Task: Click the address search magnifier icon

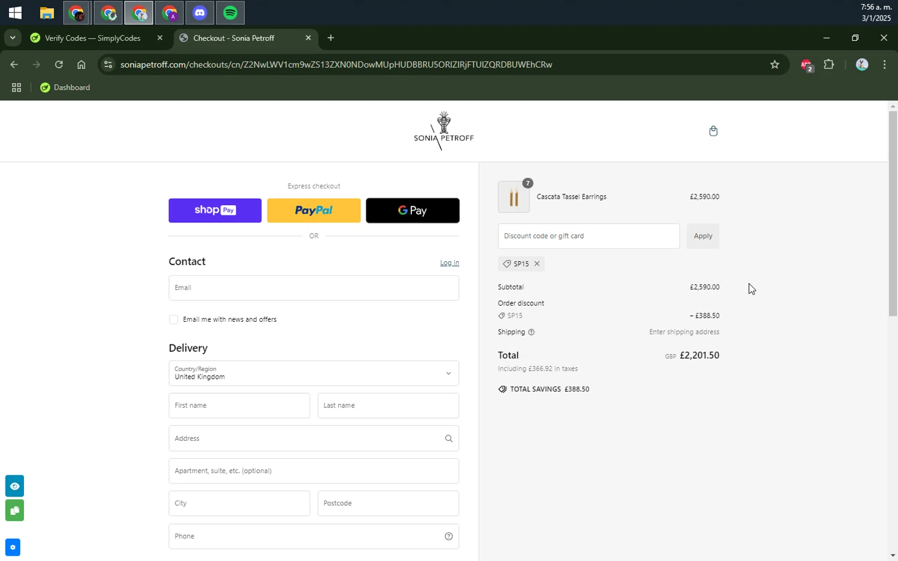Action: [x=448, y=438]
